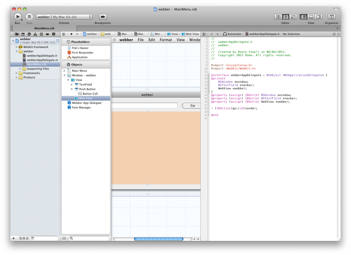Expand TextField in outline
This screenshot has width=351, height=255.
pyautogui.click(x=72, y=85)
